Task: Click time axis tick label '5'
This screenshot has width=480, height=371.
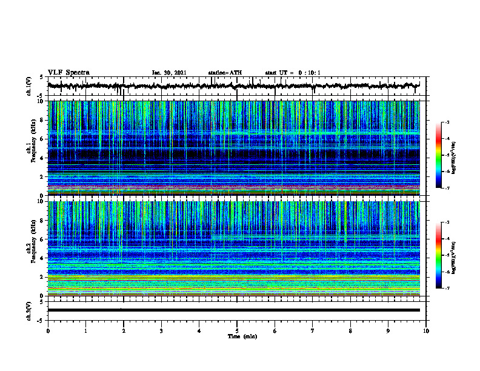Action: coord(237,331)
